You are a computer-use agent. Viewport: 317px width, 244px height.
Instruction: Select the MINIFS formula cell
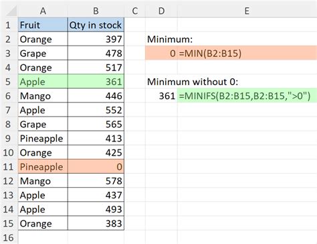point(247,96)
